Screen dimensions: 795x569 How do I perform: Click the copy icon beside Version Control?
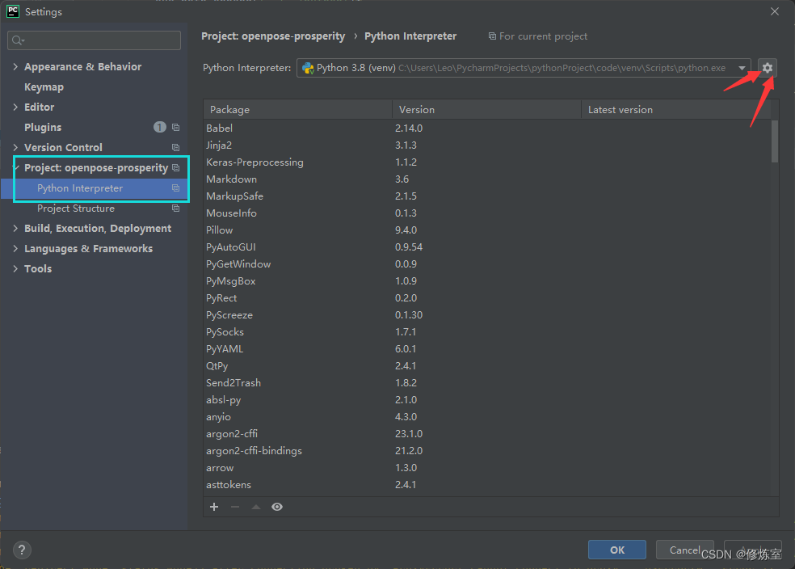click(175, 148)
